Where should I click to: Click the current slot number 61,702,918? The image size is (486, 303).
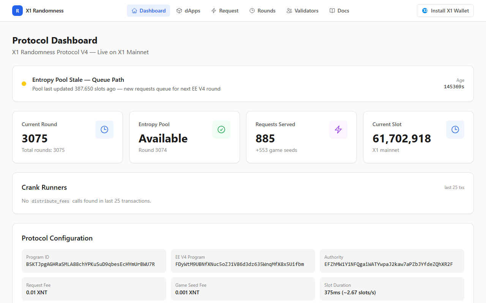[402, 138]
